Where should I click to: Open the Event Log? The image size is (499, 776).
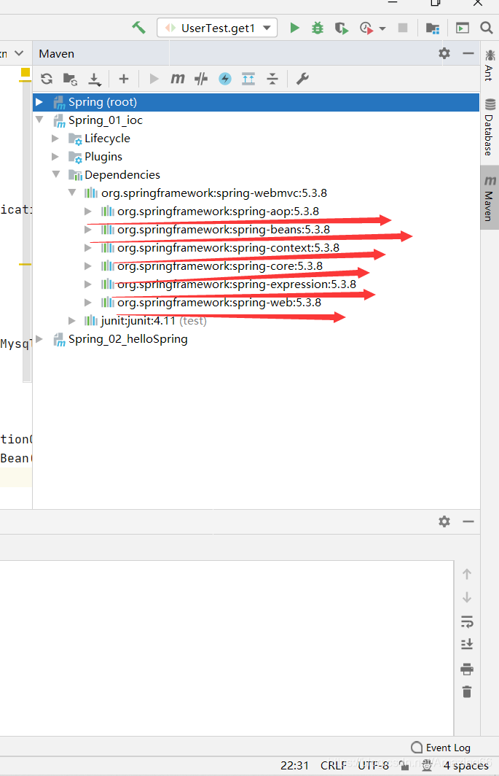click(441, 748)
